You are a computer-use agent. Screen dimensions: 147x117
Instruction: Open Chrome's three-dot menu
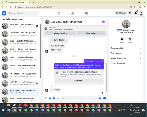pyautogui.click(x=144, y=7)
